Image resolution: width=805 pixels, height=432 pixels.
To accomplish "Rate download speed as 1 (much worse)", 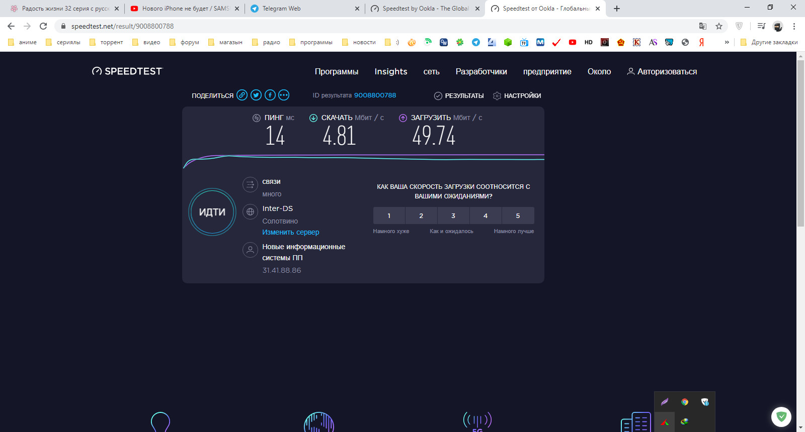I will 389,215.
